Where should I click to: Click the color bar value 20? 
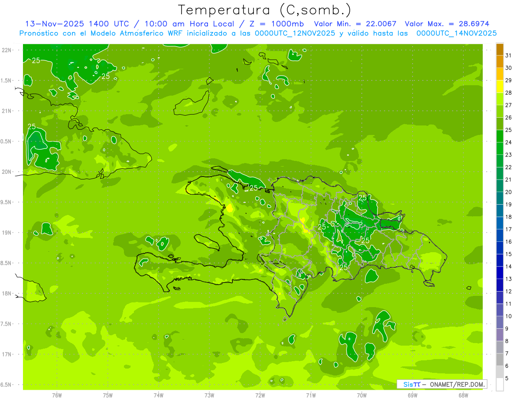(509, 192)
